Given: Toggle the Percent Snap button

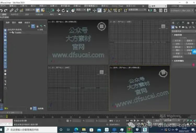Looking at the screenshot, I should tap(115, 10).
